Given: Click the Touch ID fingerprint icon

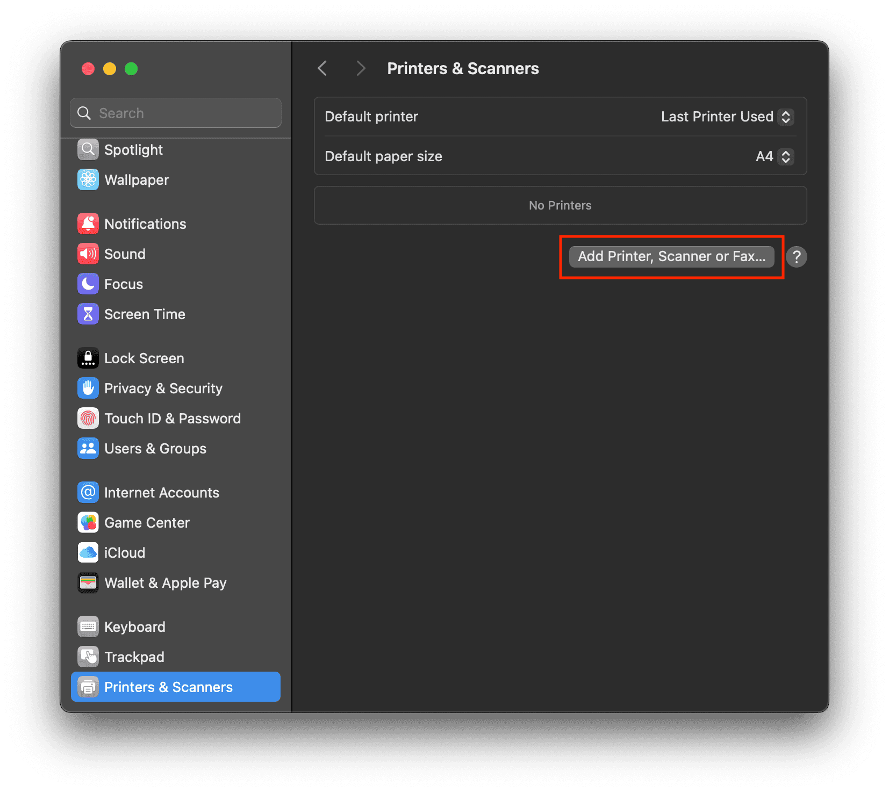Looking at the screenshot, I should [x=88, y=419].
